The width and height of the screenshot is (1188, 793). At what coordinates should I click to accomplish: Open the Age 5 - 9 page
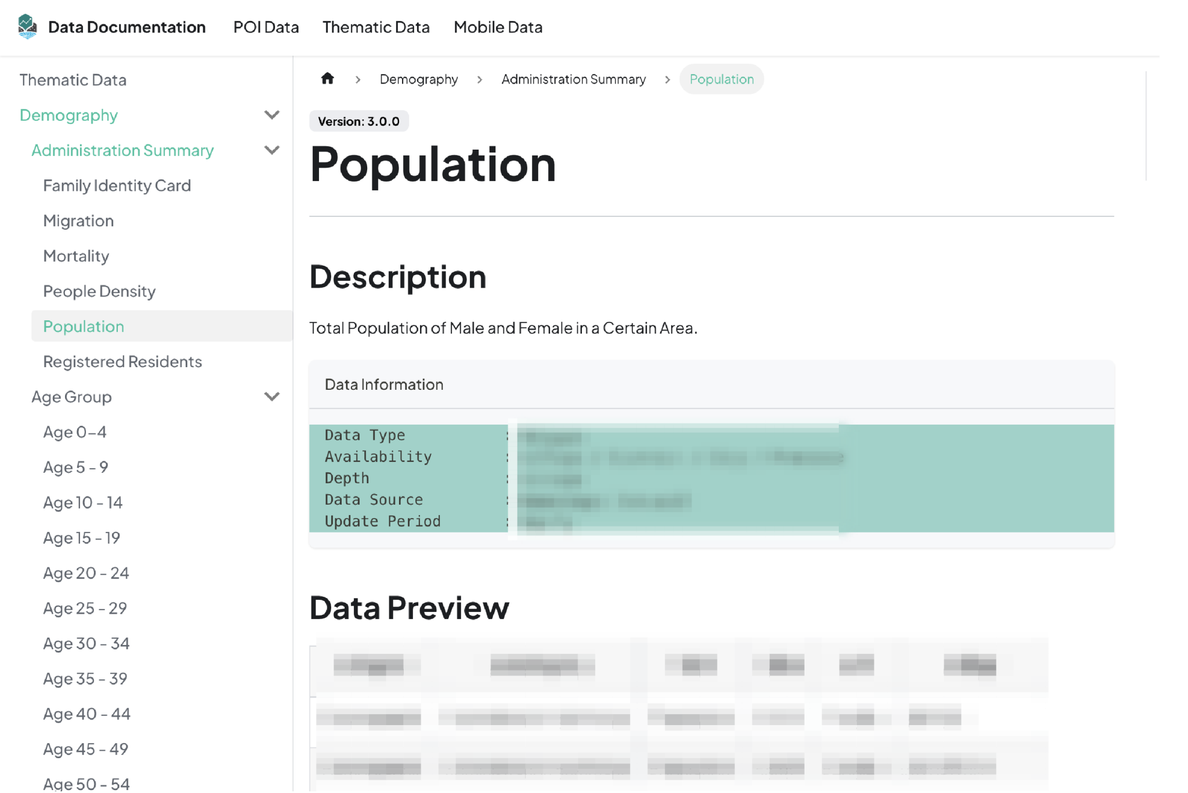(x=75, y=467)
